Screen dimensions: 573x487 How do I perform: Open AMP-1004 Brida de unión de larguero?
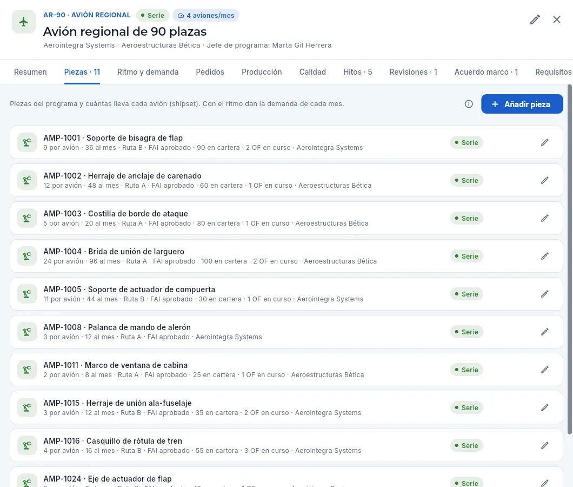click(x=286, y=256)
